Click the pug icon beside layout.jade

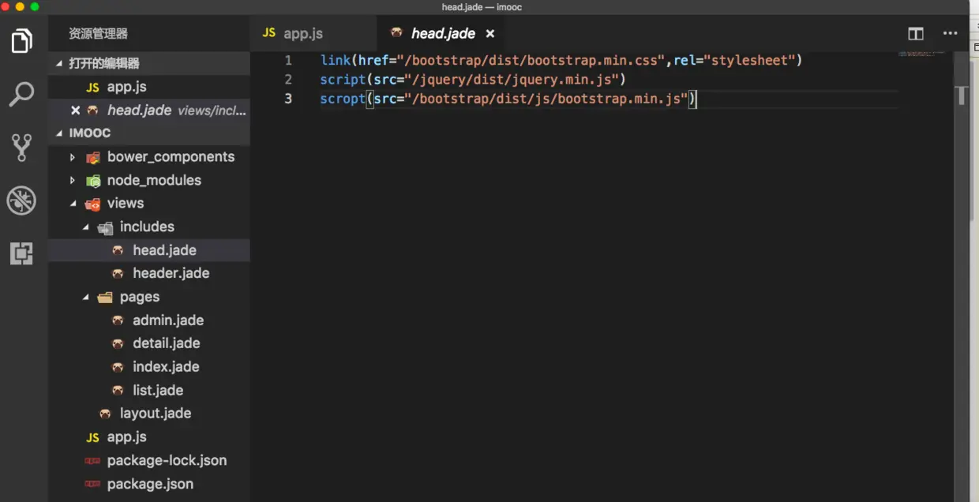click(x=105, y=414)
